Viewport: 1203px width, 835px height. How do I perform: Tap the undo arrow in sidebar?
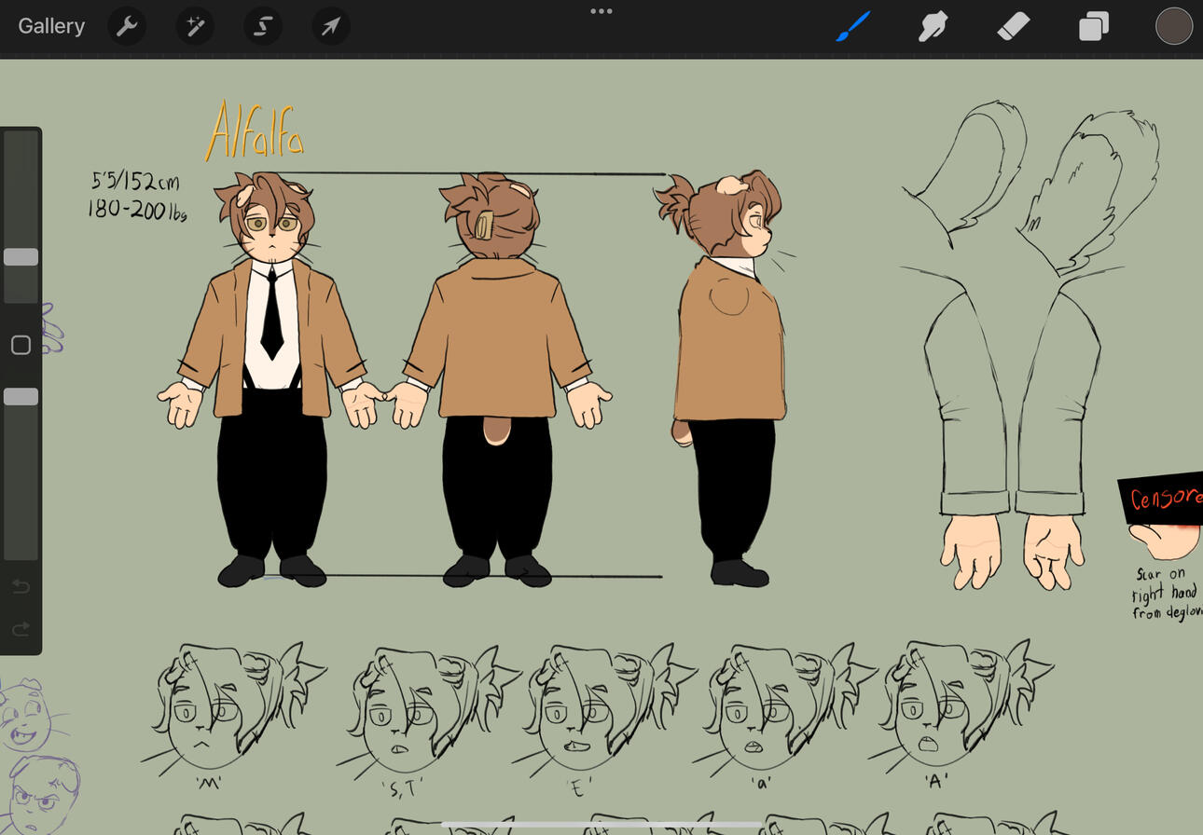coord(21,586)
